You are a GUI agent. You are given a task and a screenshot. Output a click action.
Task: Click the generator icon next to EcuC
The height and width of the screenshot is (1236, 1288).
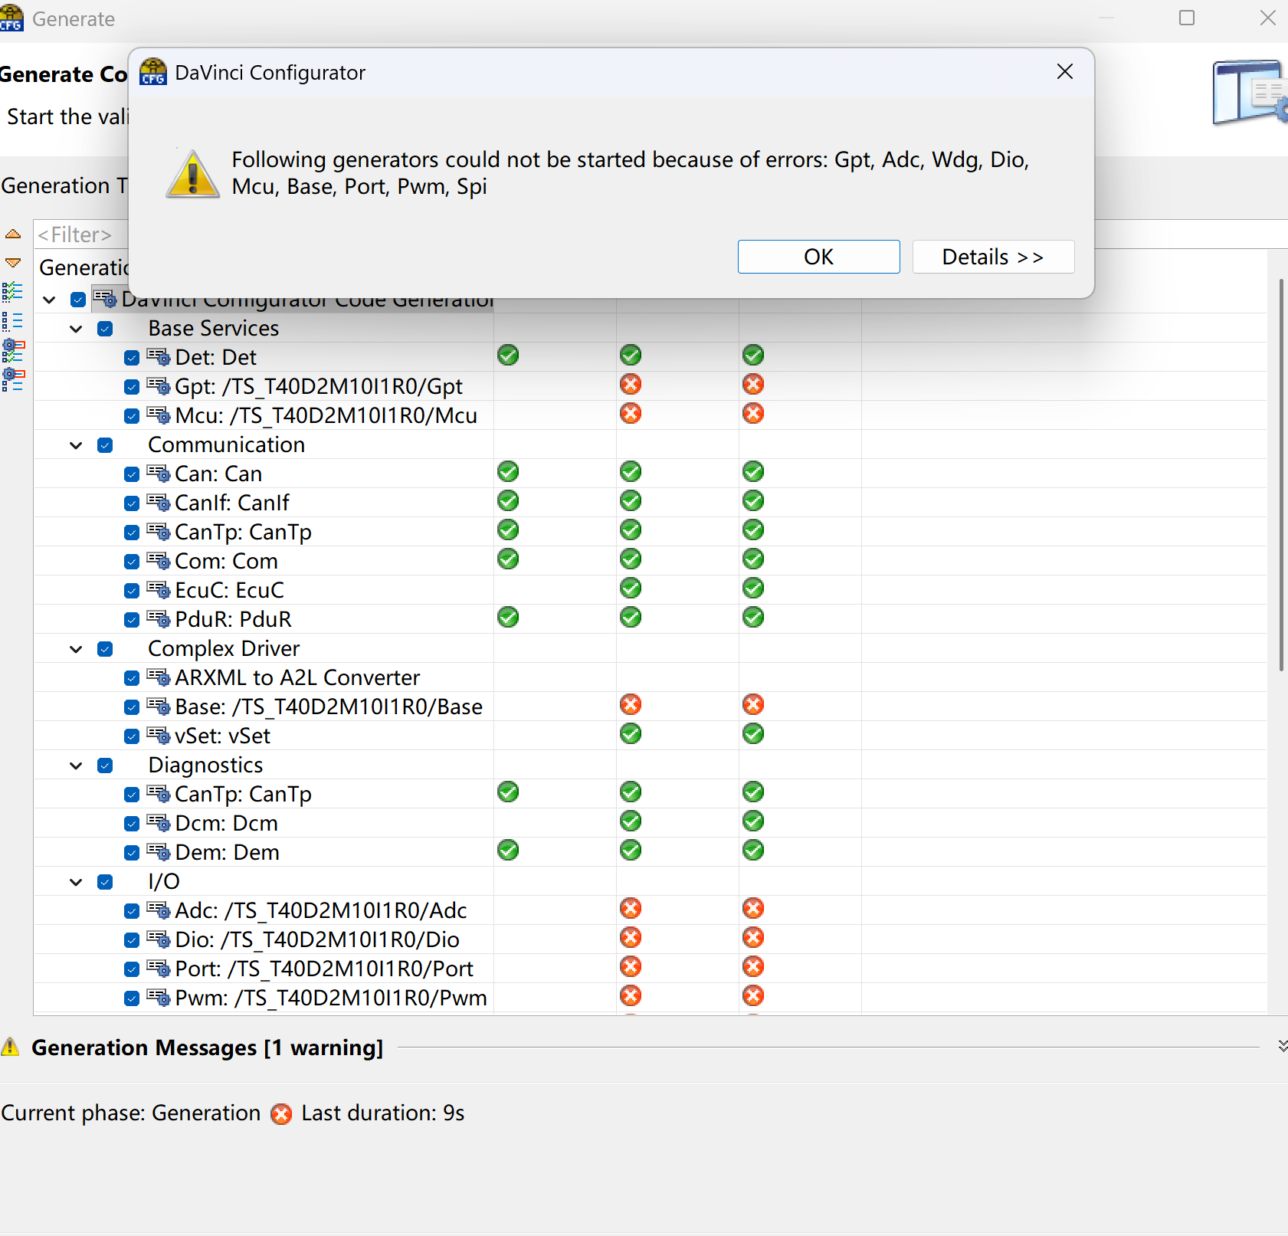click(x=159, y=589)
